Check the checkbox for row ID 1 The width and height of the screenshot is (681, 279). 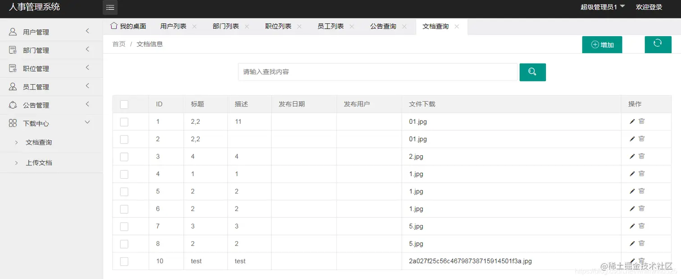point(124,122)
